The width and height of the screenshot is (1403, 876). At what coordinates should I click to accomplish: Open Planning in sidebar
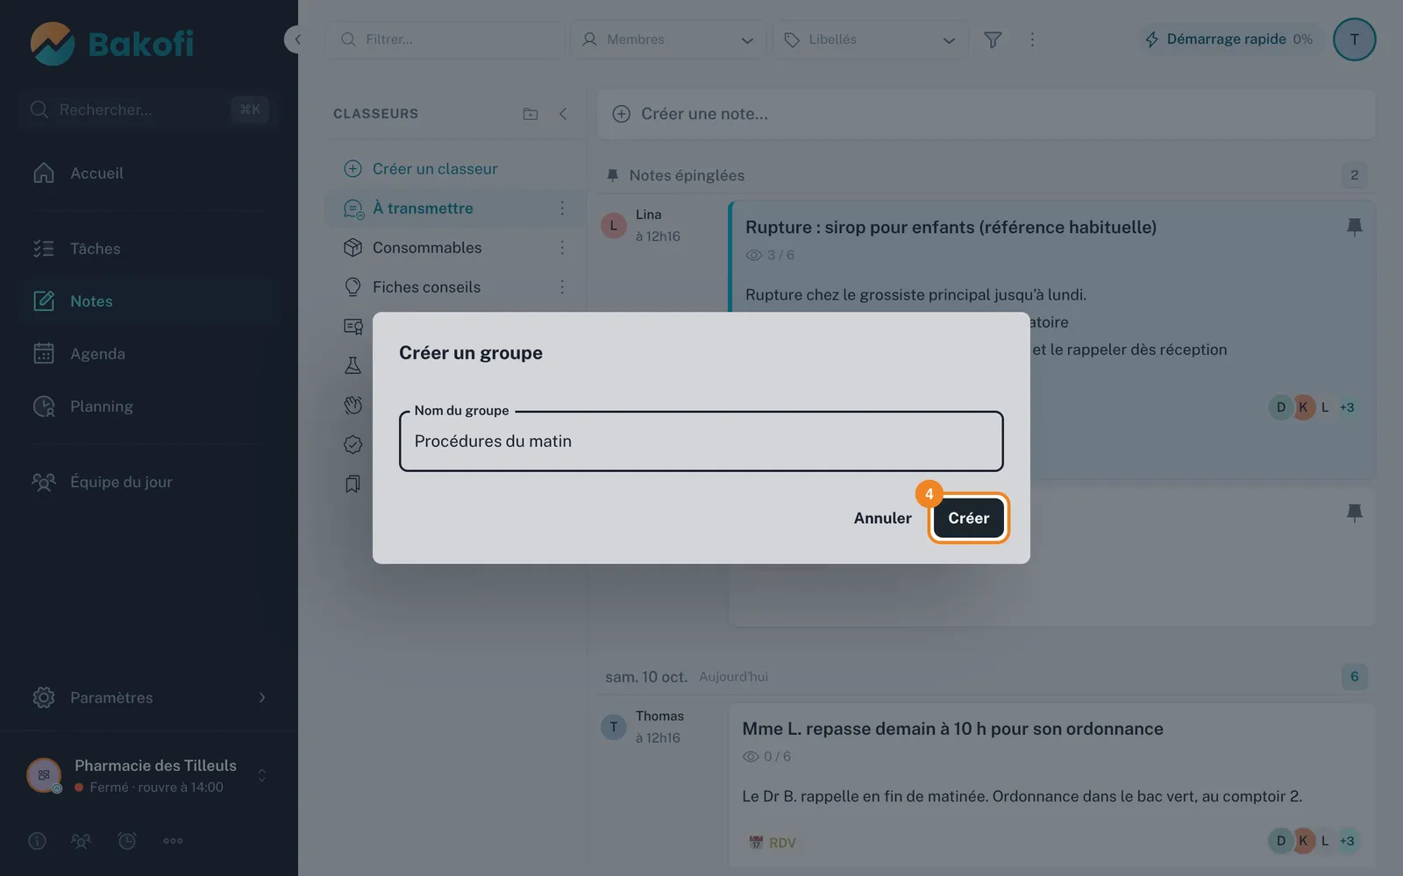[149, 406]
